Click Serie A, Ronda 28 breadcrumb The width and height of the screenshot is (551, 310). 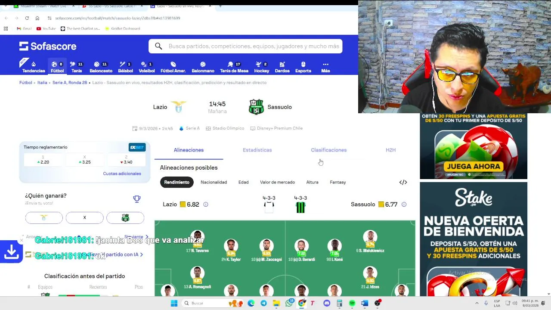pyautogui.click(x=70, y=82)
